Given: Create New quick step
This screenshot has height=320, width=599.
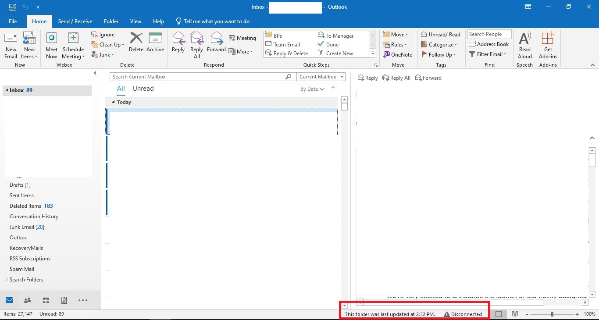Looking at the screenshot, I should [335, 53].
